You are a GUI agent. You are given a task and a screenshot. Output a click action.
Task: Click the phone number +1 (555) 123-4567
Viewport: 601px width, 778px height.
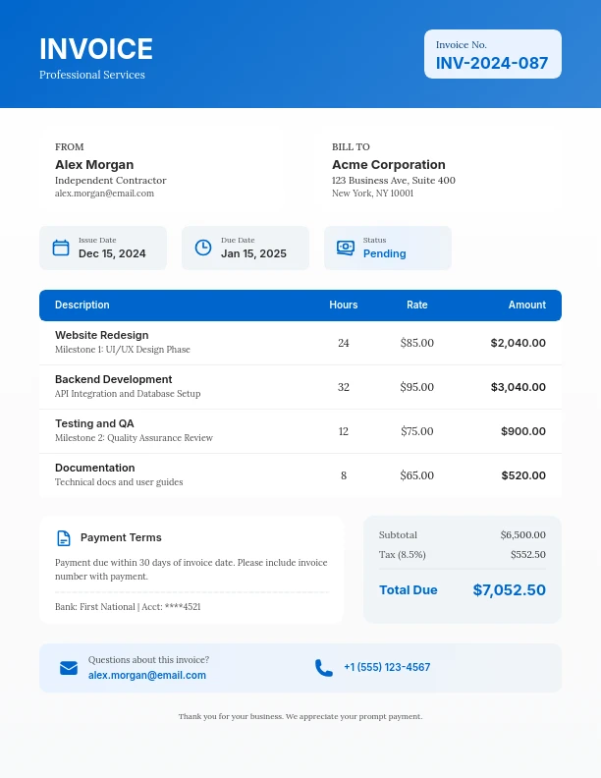pos(387,668)
